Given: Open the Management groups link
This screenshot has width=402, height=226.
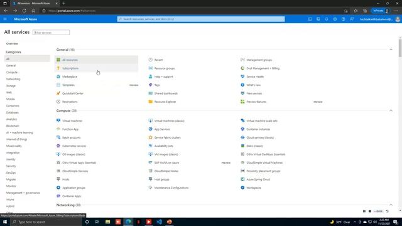Looking at the screenshot, I should coord(259,60).
